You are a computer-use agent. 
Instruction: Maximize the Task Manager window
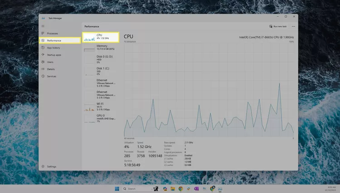tap(286, 16)
